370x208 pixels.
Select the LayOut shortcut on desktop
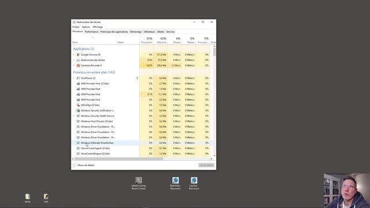pyautogui.click(x=194, y=184)
